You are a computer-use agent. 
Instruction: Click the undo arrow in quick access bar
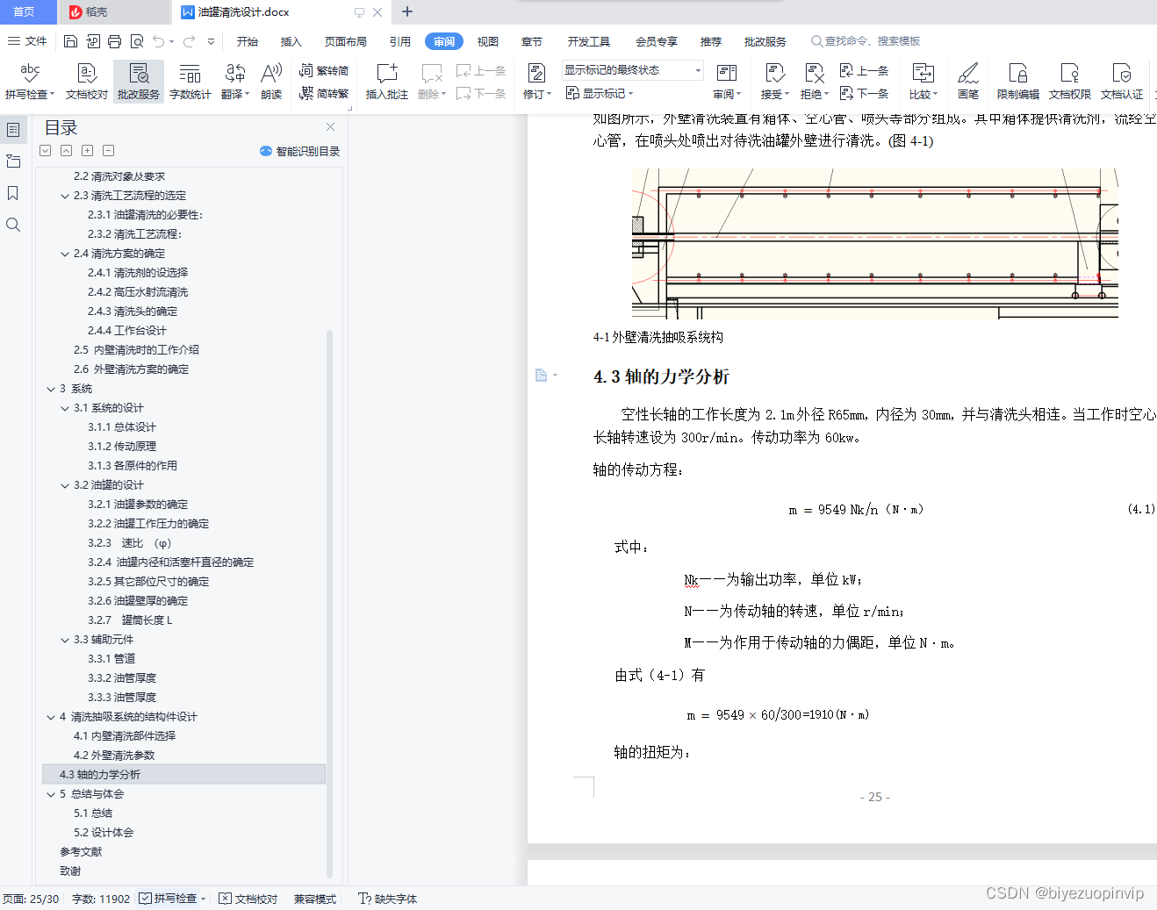[x=159, y=41]
